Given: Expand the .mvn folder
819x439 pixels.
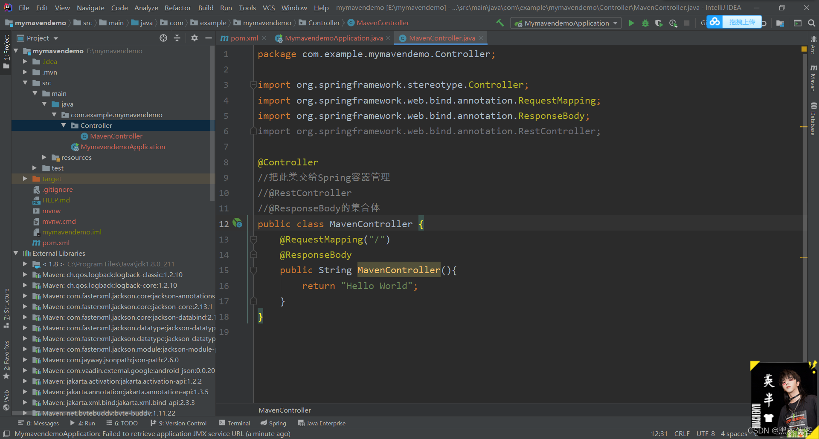Looking at the screenshot, I should click(25, 72).
